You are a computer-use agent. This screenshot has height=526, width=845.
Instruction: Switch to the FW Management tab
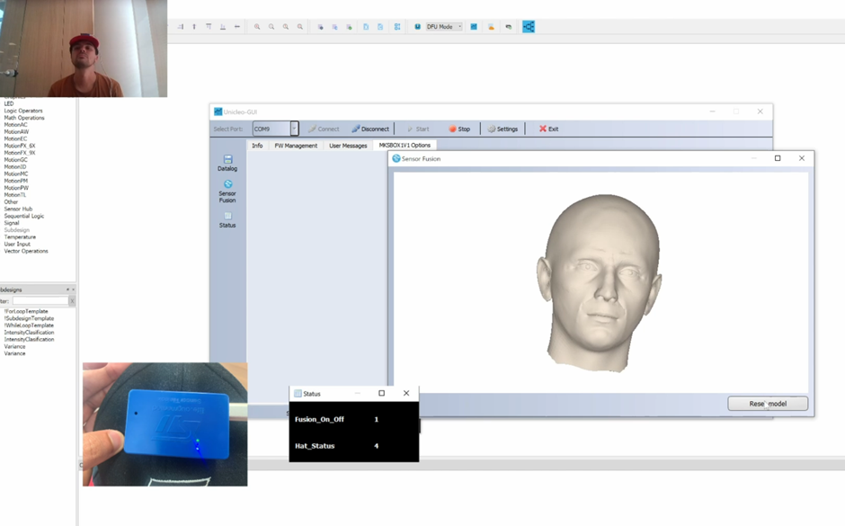point(296,146)
